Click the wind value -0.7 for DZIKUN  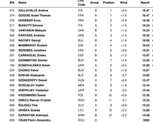(124, 75)
